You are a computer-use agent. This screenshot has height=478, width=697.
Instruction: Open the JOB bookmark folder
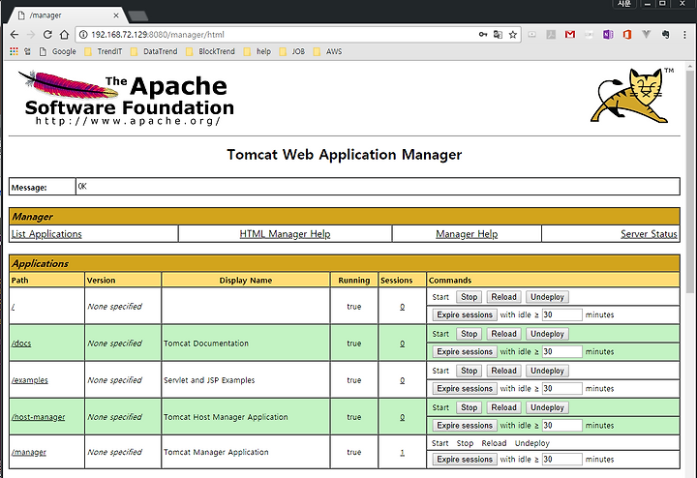point(292,51)
